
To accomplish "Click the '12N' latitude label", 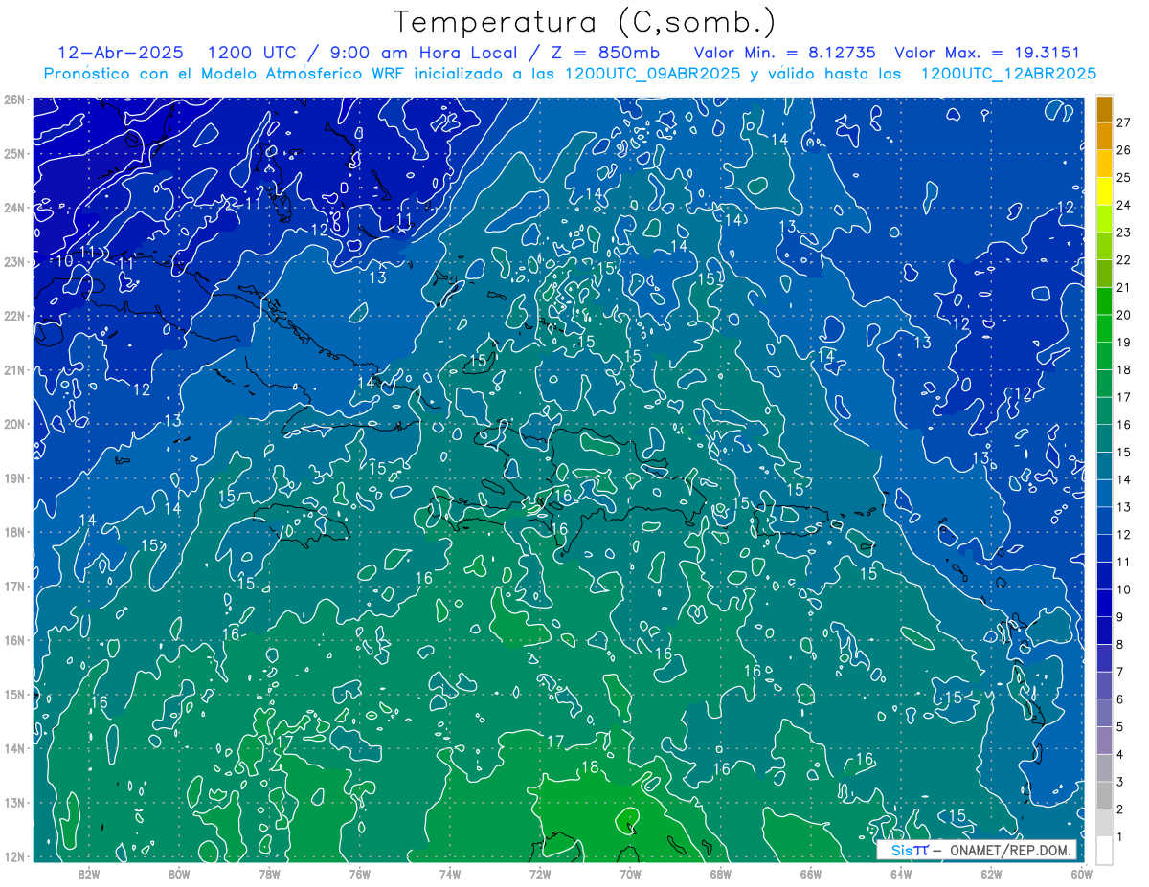I will pos(13,856).
